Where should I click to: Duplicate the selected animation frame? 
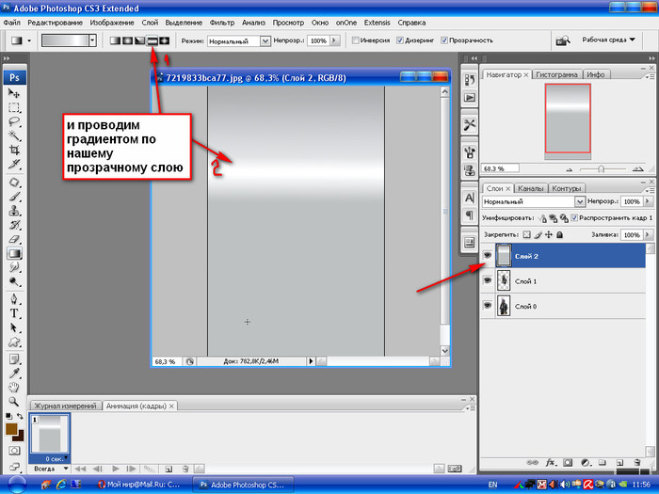(x=169, y=469)
